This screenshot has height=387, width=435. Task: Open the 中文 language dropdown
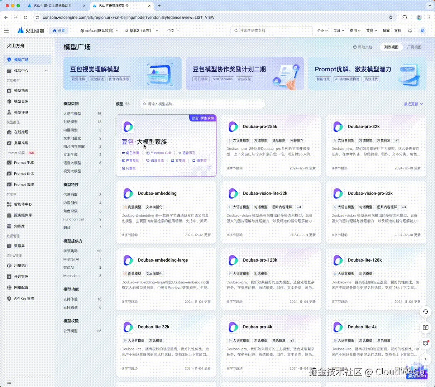coord(173,31)
